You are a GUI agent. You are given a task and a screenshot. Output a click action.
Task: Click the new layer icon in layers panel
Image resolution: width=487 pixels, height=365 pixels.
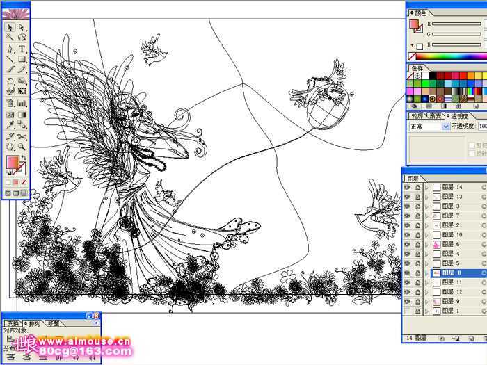471,339
